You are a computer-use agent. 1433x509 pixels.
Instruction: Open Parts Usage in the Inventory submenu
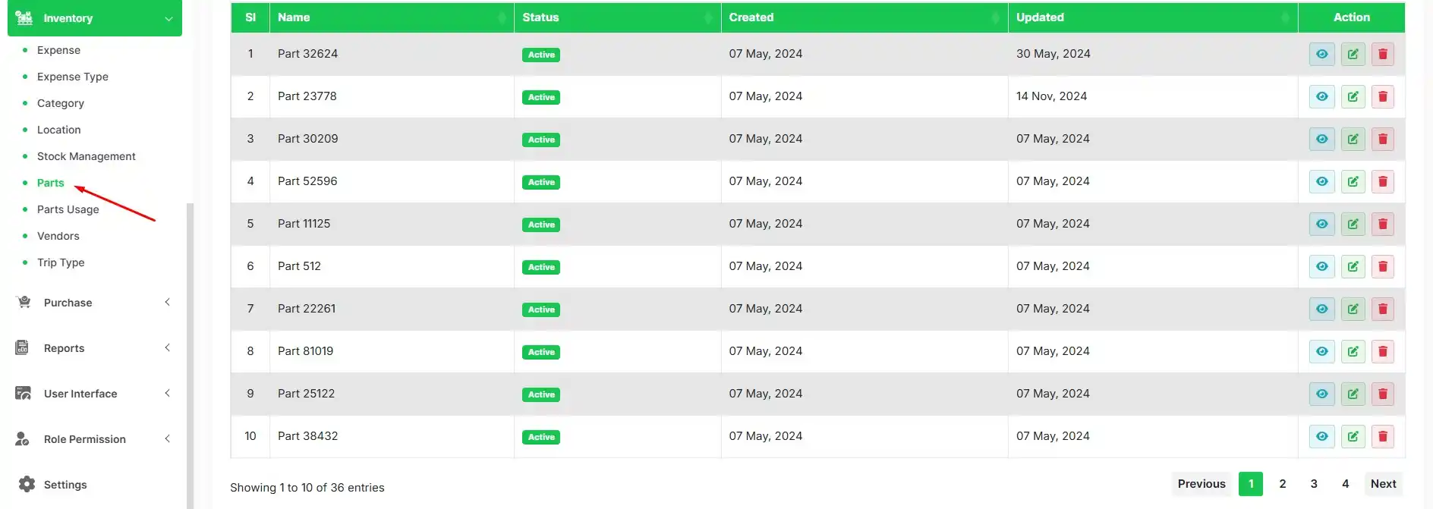click(x=68, y=209)
